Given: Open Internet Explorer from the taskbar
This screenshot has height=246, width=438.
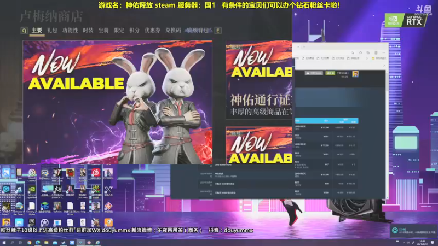Looking at the screenshot, I should click(98, 243).
